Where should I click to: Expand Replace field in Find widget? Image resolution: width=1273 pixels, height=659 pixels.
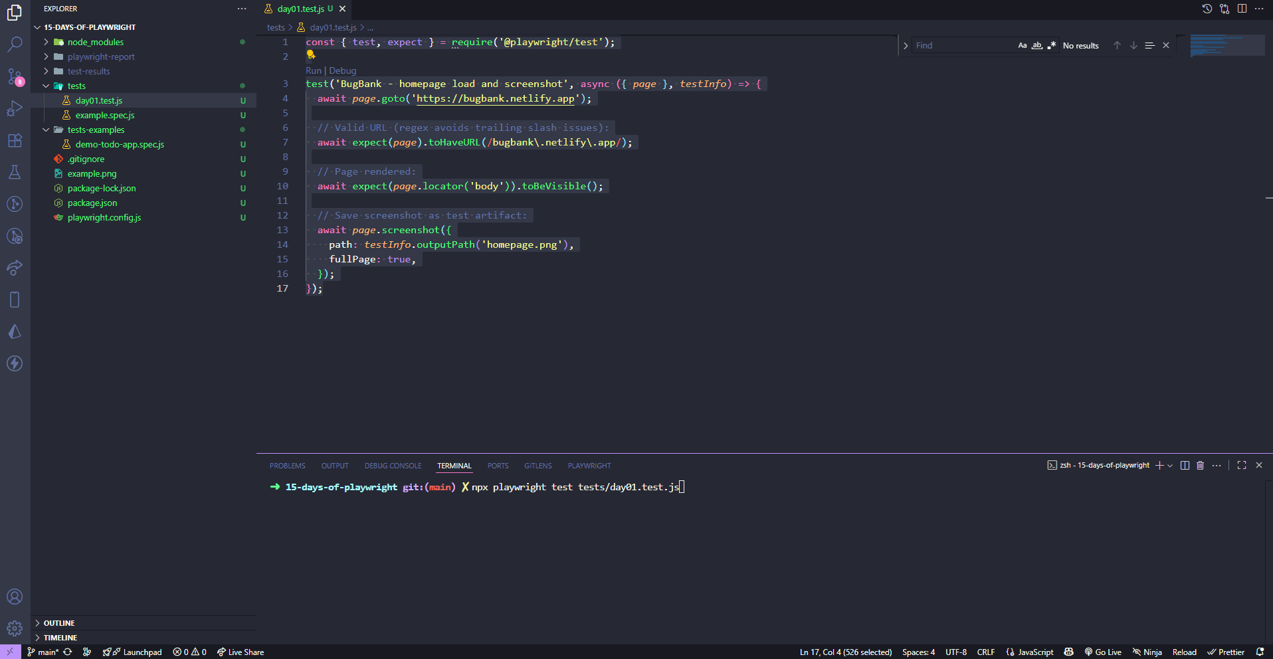906,45
